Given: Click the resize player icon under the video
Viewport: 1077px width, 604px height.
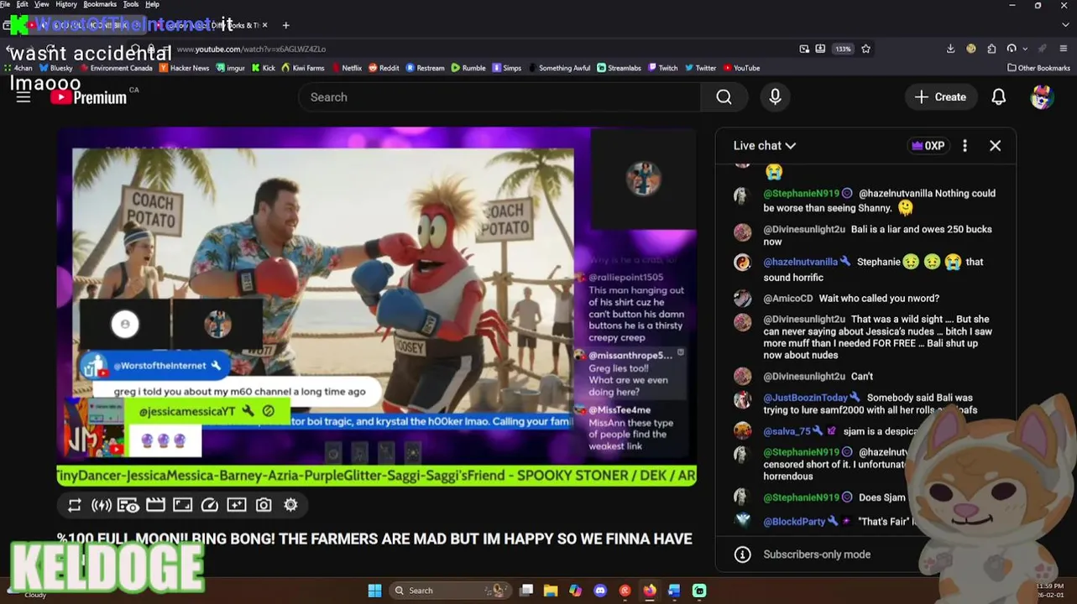Looking at the screenshot, I should [182, 505].
